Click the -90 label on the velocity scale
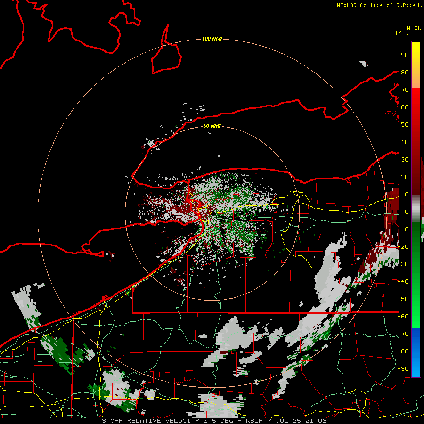Screen dimensions: 424x424 tap(403, 368)
